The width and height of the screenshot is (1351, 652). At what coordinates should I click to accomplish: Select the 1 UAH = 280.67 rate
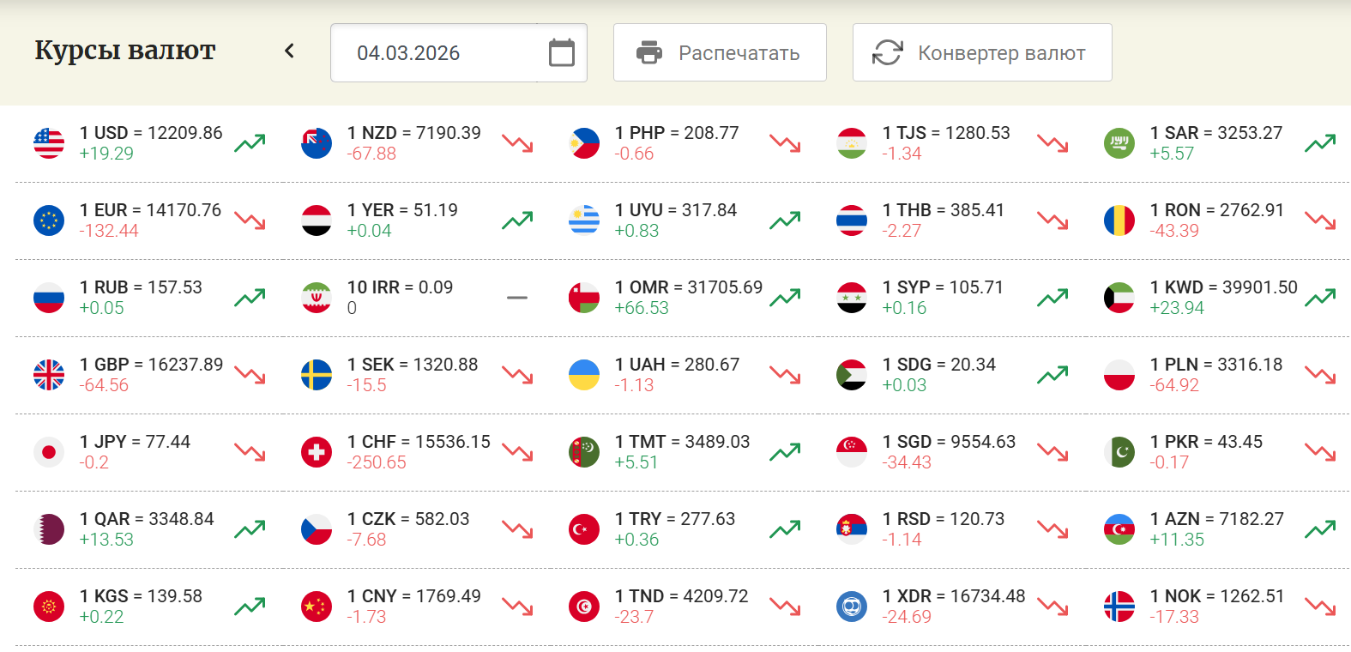click(677, 365)
